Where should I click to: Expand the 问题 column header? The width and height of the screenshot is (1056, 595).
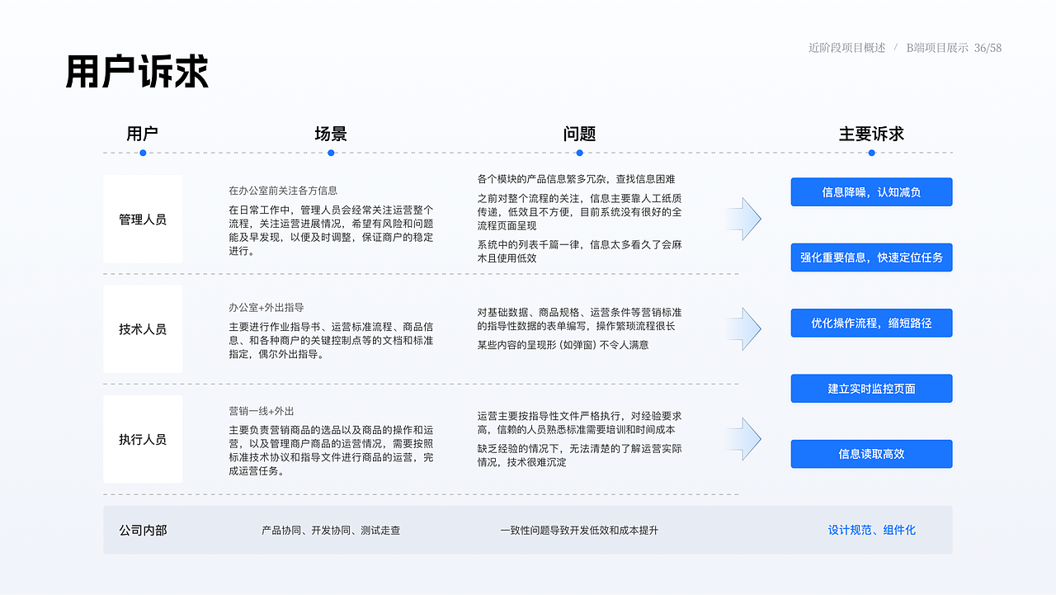tap(581, 133)
